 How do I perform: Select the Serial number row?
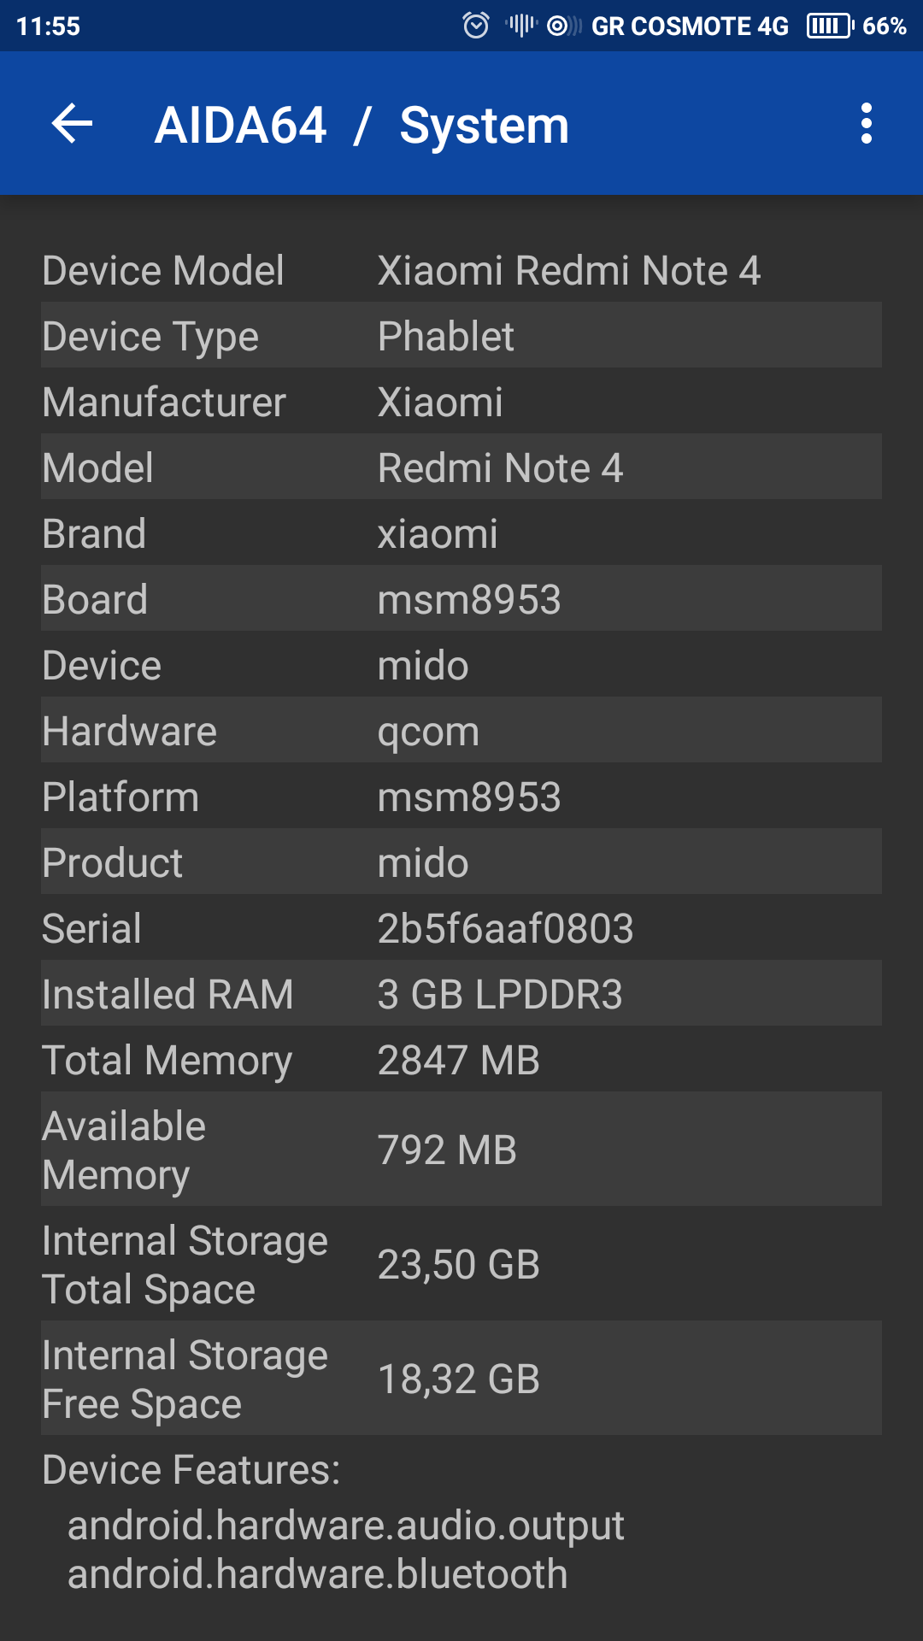(x=461, y=928)
